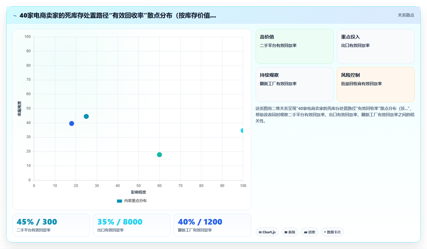Click the 35% / 8000 stat card
The width and height of the screenshot is (427, 249).
tap(132, 225)
